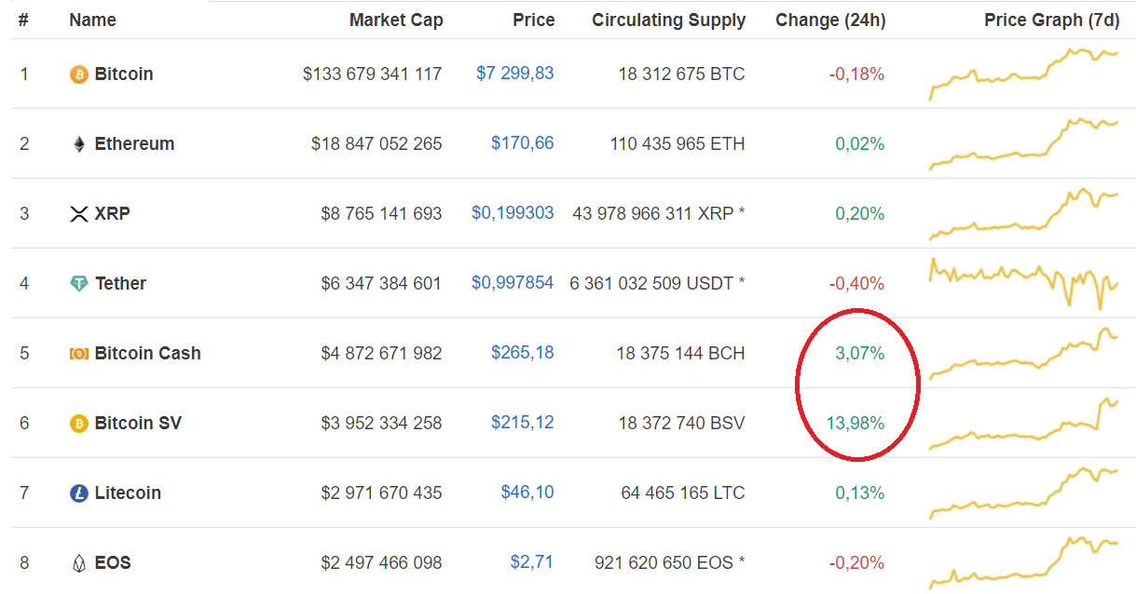Screen dimensions: 1136x594
Task: Click the Bitcoin SV logo icon
Action: [79, 424]
